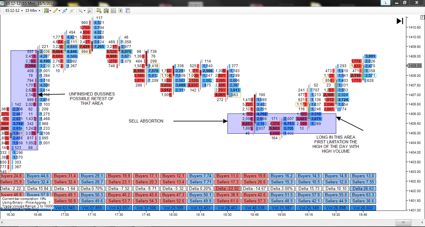Click the Buyers:7,74 cell
The width and height of the screenshot is (425, 227).
point(200,176)
